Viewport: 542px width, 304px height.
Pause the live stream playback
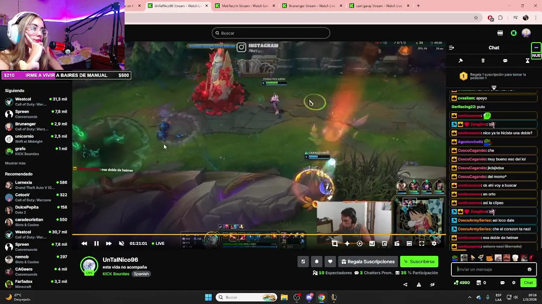[97, 244]
